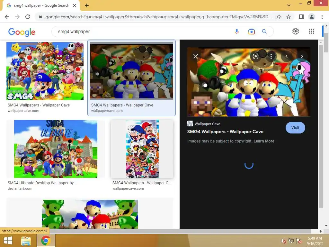Show previous image in preview panel
This screenshot has height=247, width=329.
[286, 56]
